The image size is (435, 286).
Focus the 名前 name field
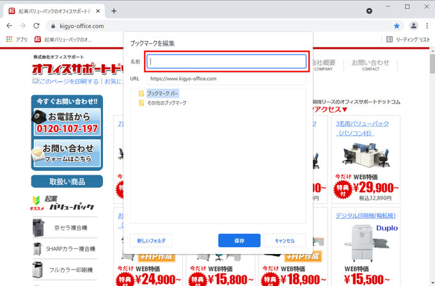(x=226, y=61)
